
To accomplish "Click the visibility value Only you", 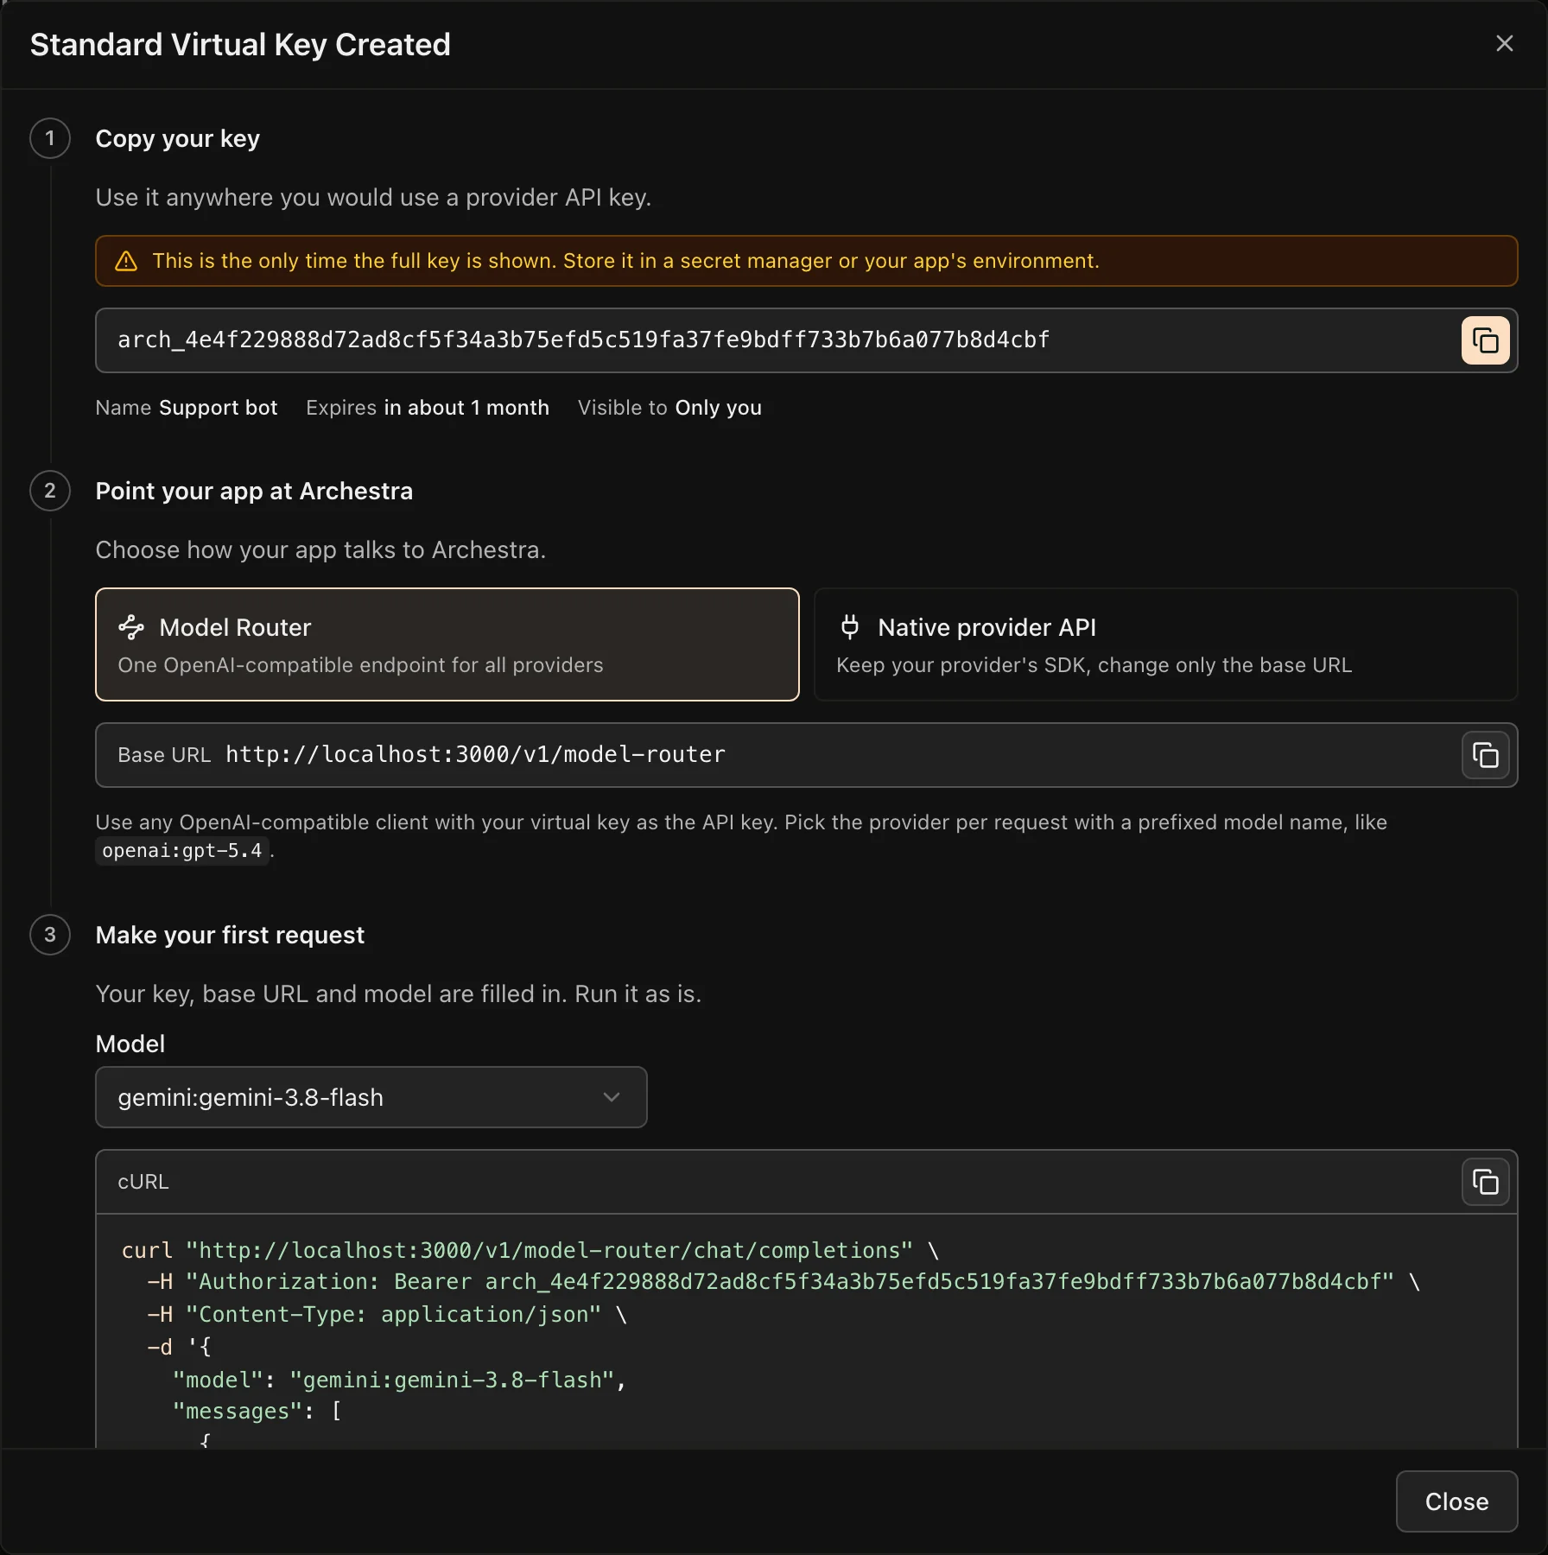I will click(x=719, y=408).
